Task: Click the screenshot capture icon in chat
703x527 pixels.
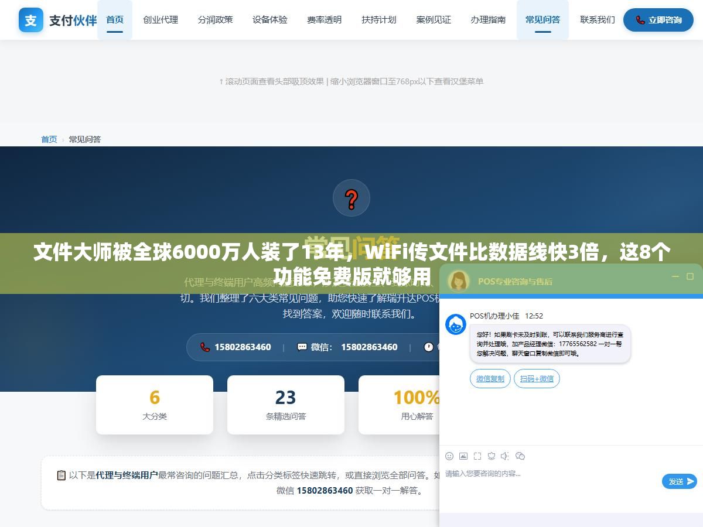Action: click(477, 456)
